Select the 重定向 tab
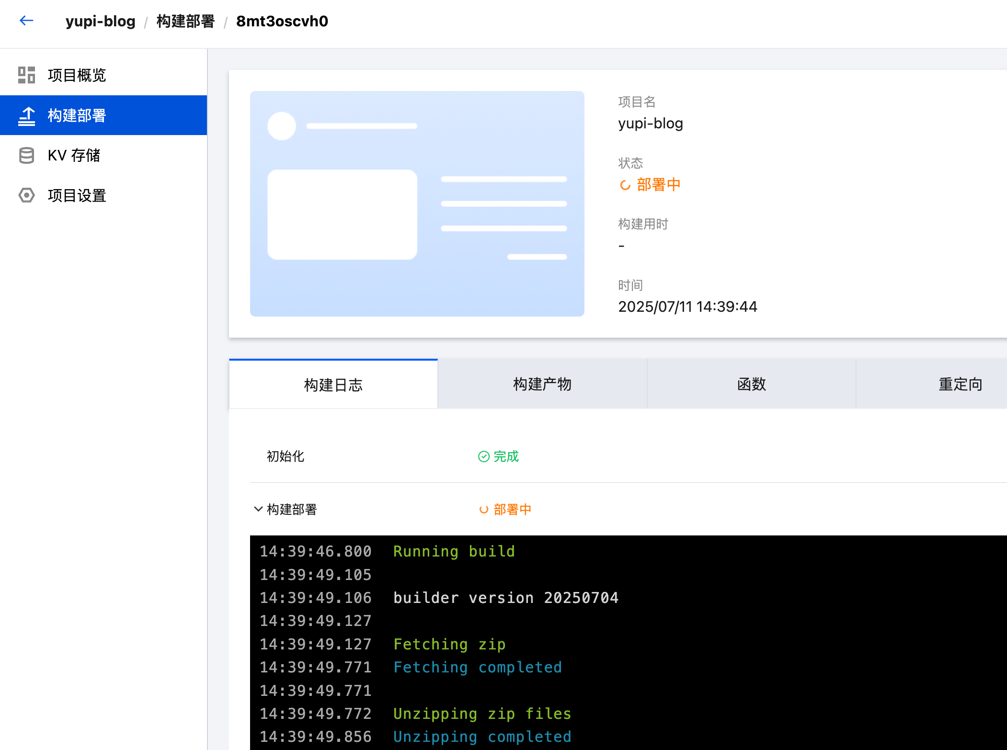Viewport: 1007px width, 750px height. pyautogui.click(x=960, y=384)
